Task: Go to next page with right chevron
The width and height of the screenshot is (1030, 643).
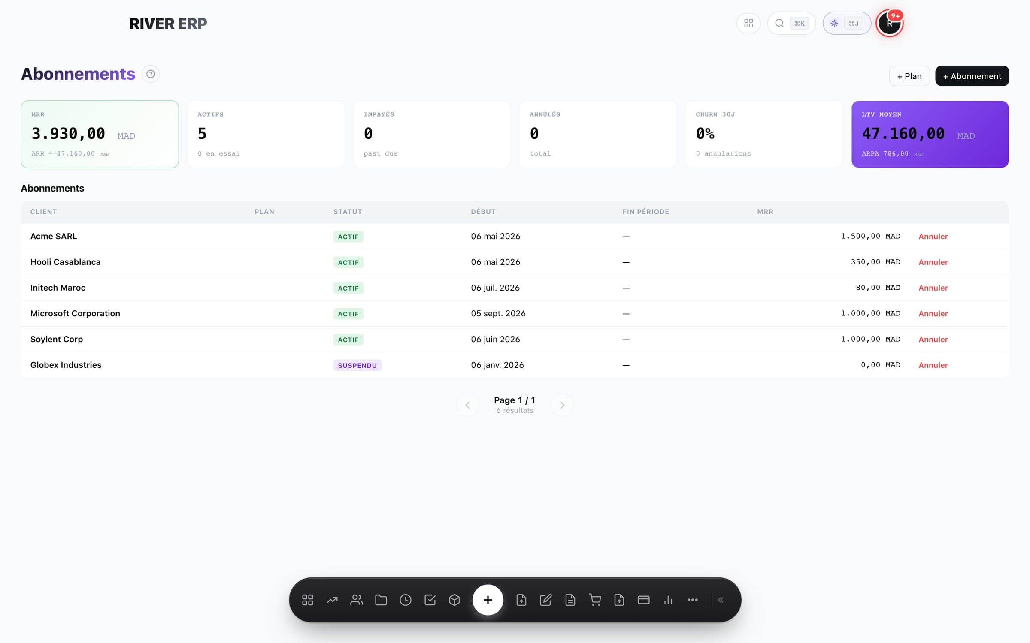Action: (x=562, y=405)
